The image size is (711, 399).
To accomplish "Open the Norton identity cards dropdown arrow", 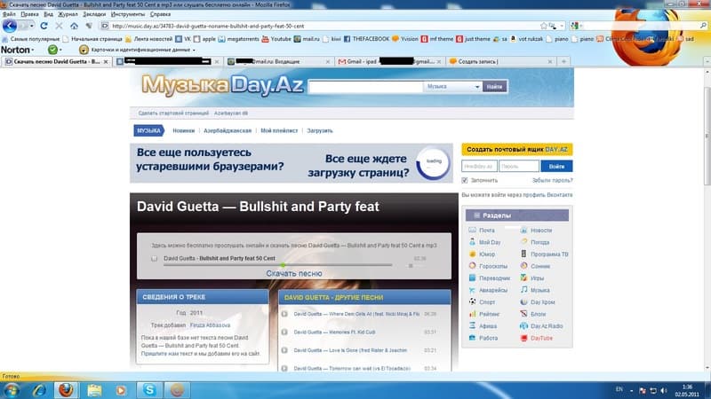I will coord(194,50).
